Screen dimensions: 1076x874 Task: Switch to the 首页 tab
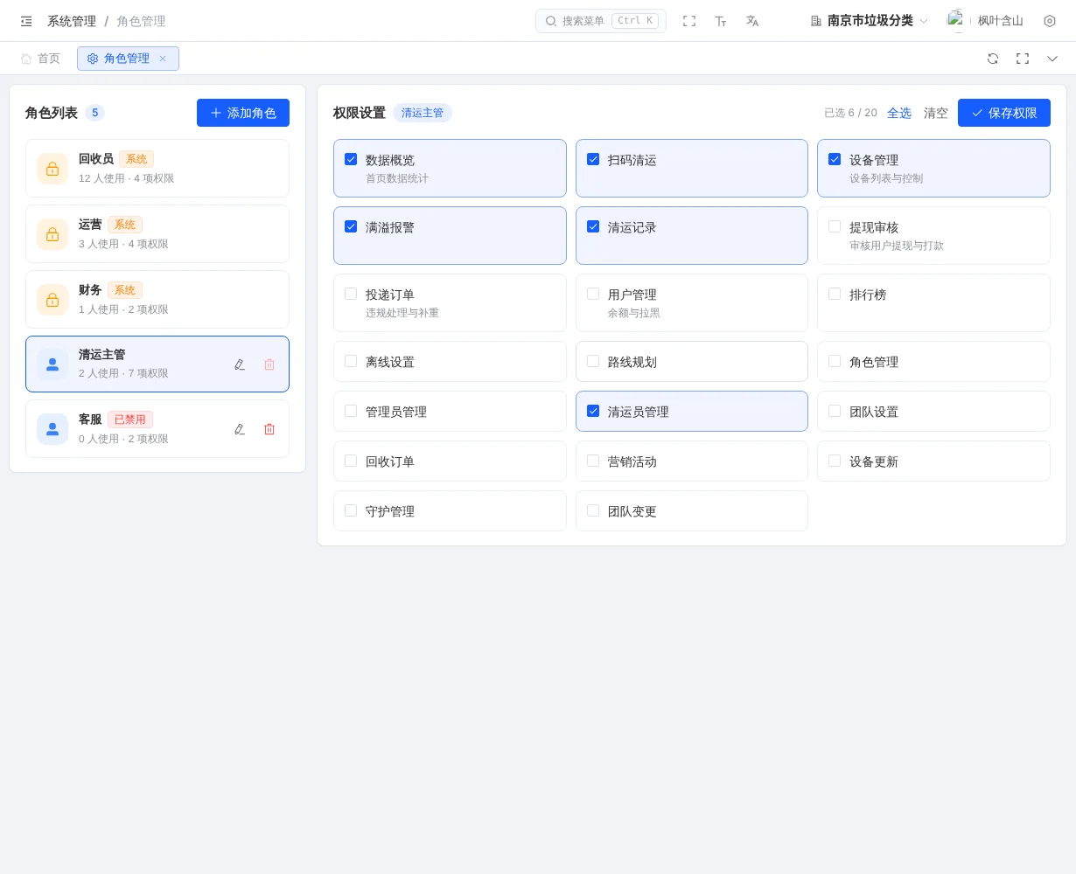pos(40,59)
